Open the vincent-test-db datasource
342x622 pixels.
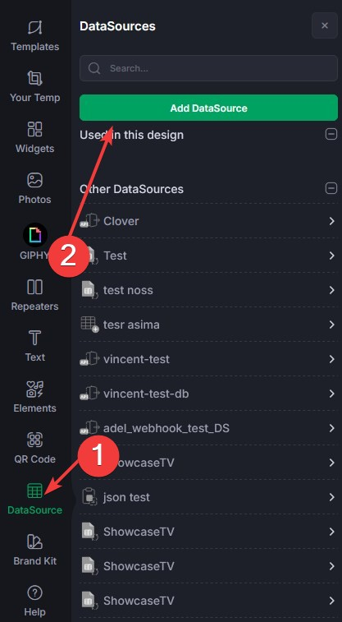[x=208, y=394]
